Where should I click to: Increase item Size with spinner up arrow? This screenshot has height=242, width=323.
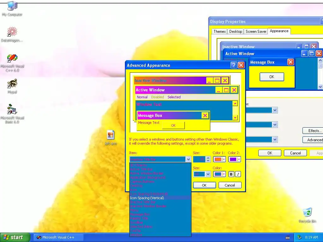208,158
